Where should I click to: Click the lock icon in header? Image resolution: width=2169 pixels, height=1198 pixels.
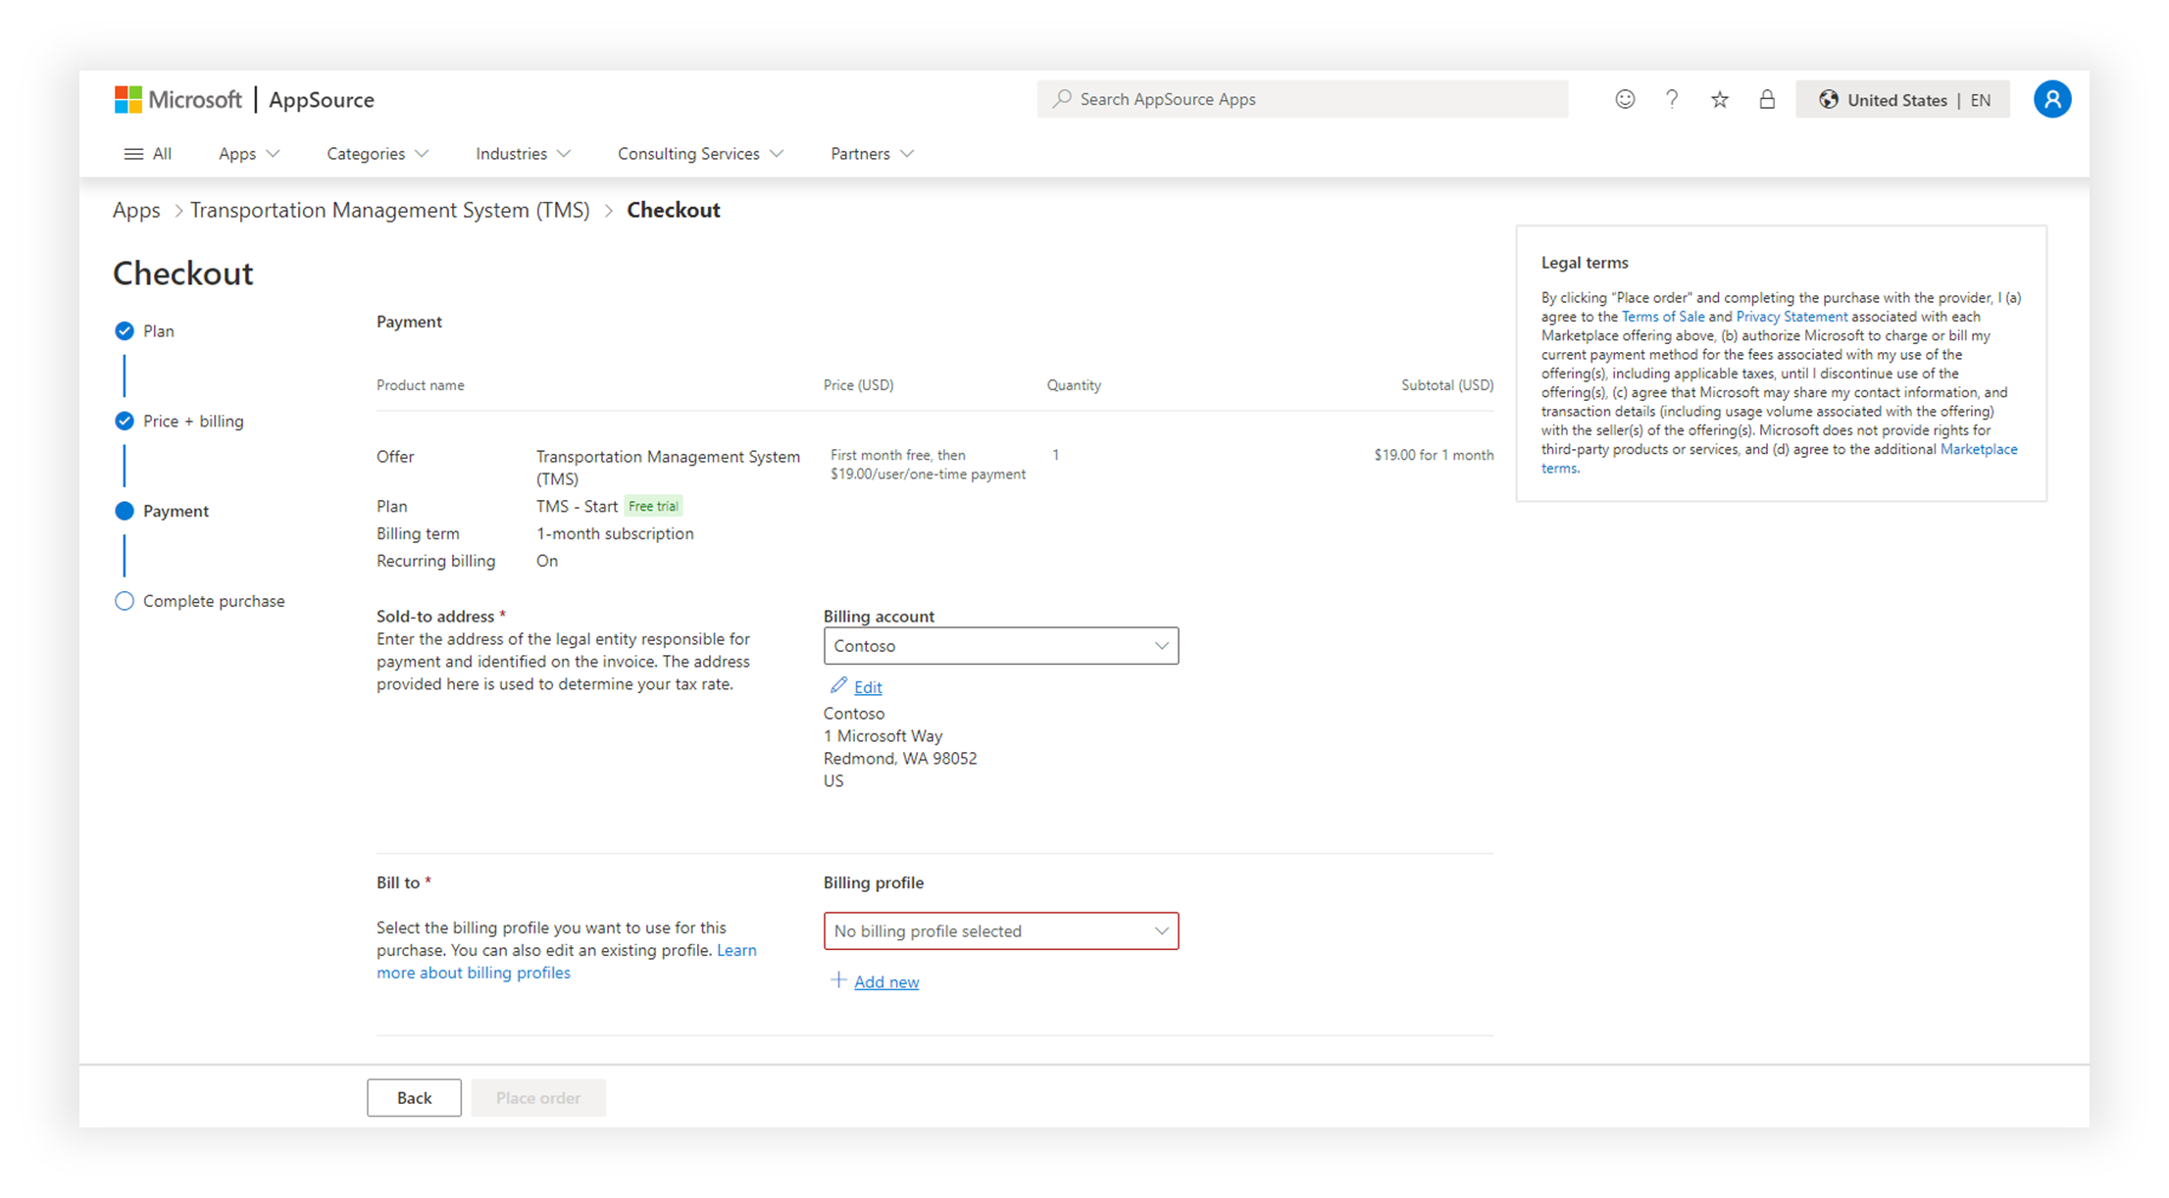1767,99
